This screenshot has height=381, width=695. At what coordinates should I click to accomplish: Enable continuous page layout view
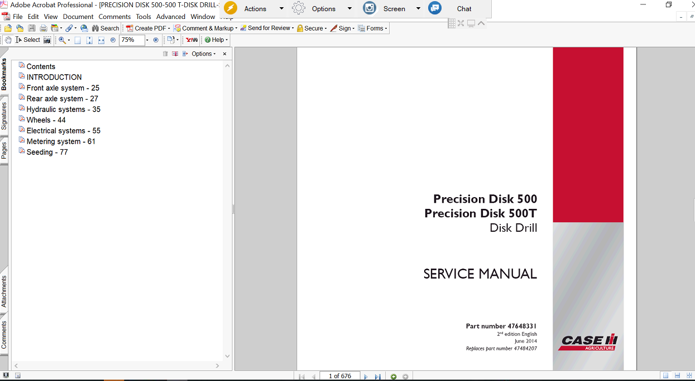pos(677,377)
